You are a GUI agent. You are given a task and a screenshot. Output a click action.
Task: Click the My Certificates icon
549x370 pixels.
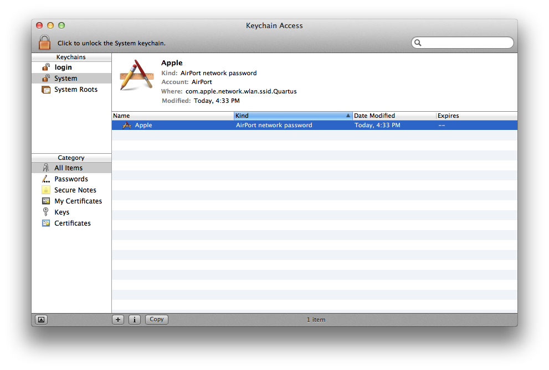pos(46,201)
